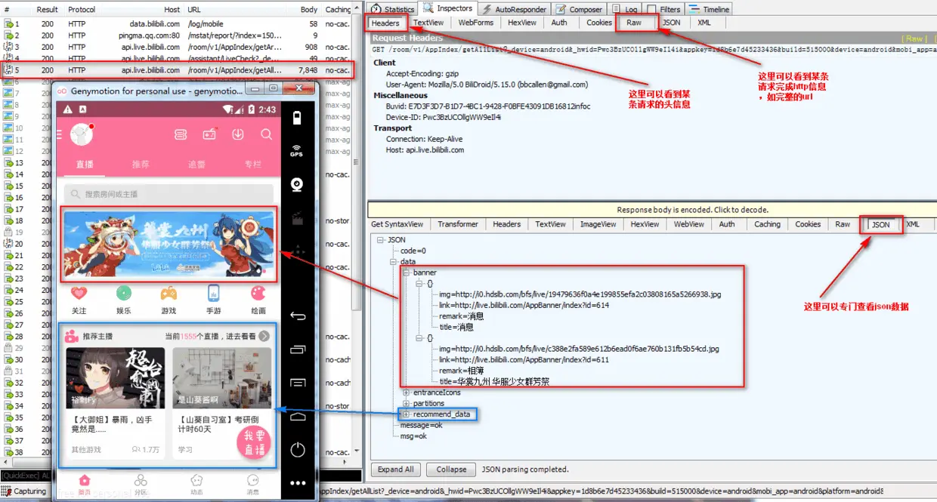Screen dimensions: 937x502
Task: Toggle the Filters checkbox in Fiddler
Action: [x=652, y=9]
